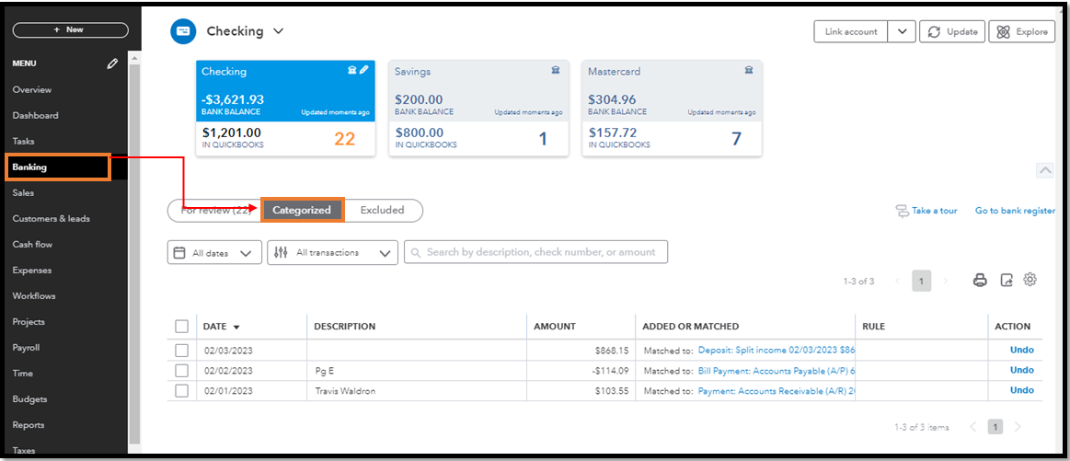The image size is (1070, 461).
Task: Click the bank icon on Checking card
Action: 352,70
